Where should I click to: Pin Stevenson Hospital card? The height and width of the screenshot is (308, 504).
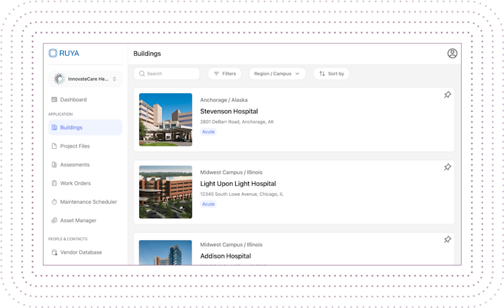pos(448,95)
